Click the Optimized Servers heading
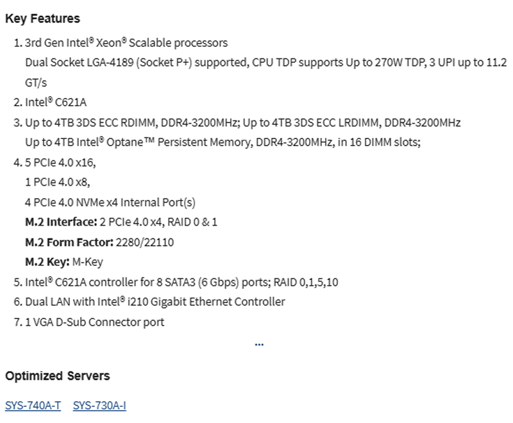Viewport: 513px width, 423px height. (58, 376)
